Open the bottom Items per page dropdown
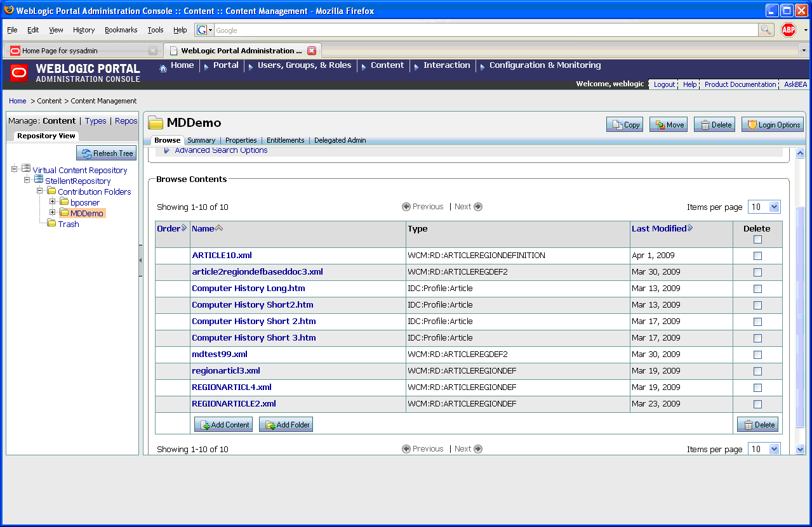This screenshot has width=812, height=527. point(764,449)
